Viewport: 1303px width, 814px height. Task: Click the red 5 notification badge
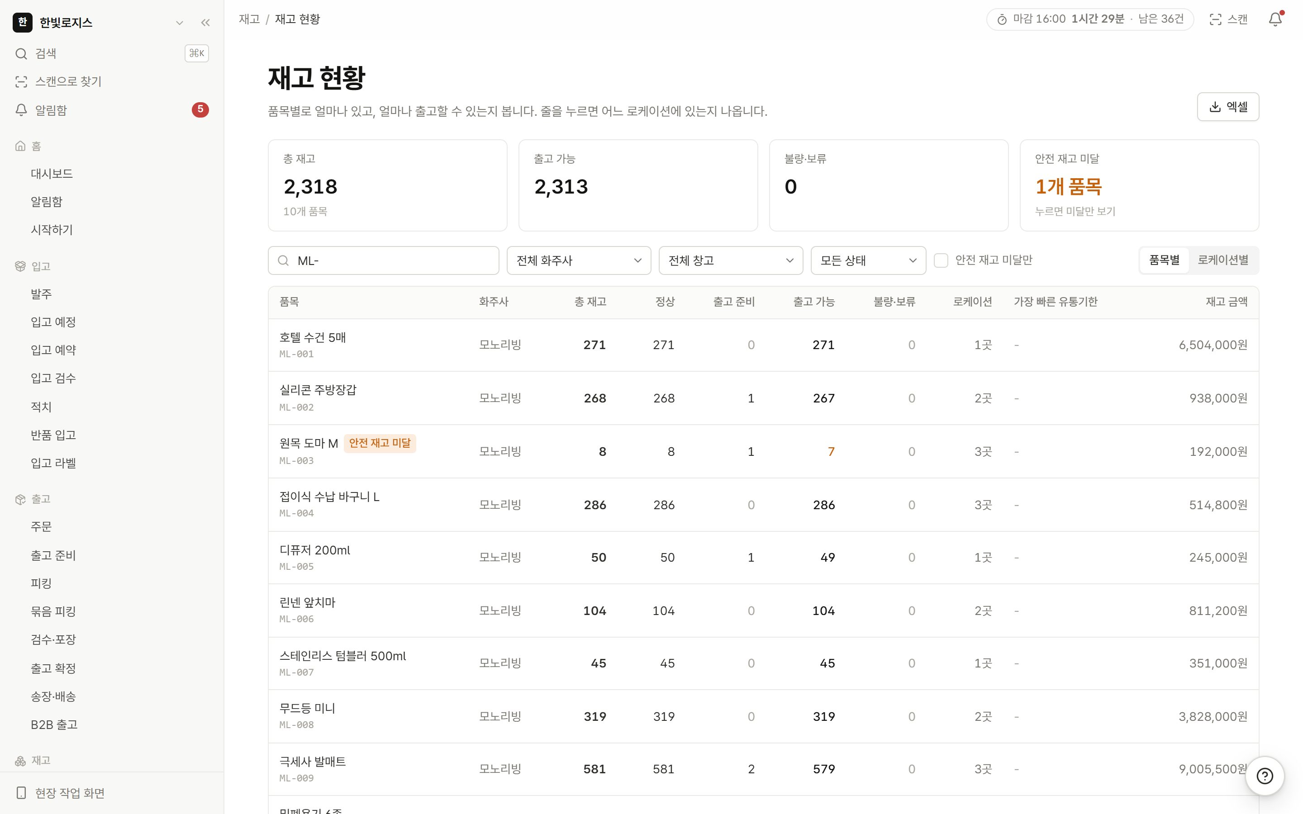coord(200,110)
